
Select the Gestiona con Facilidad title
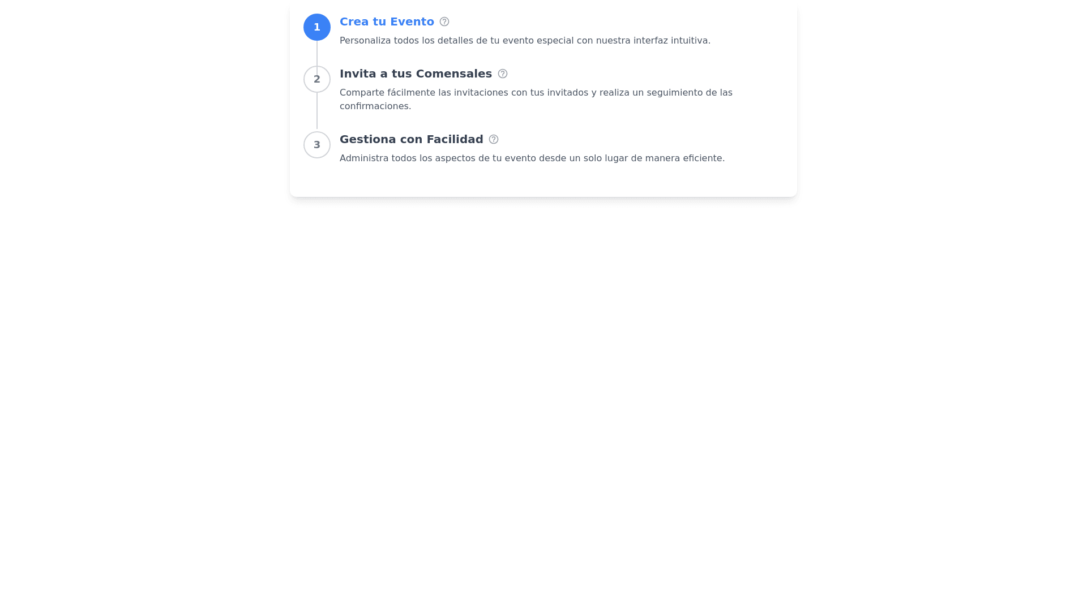[411, 140]
